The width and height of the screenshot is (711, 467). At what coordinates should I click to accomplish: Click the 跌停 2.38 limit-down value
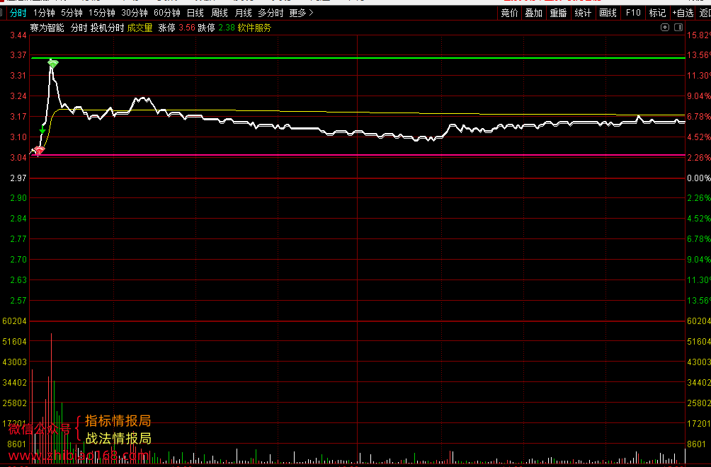(x=216, y=28)
